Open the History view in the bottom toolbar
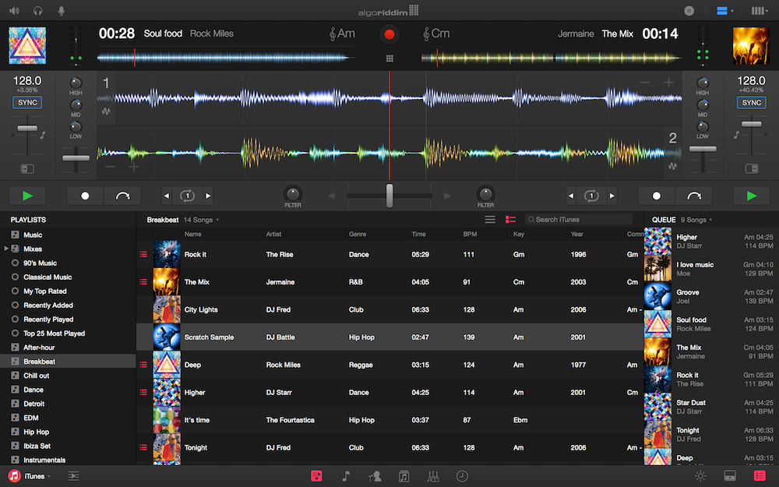The height and width of the screenshot is (487, 779). 461,476
